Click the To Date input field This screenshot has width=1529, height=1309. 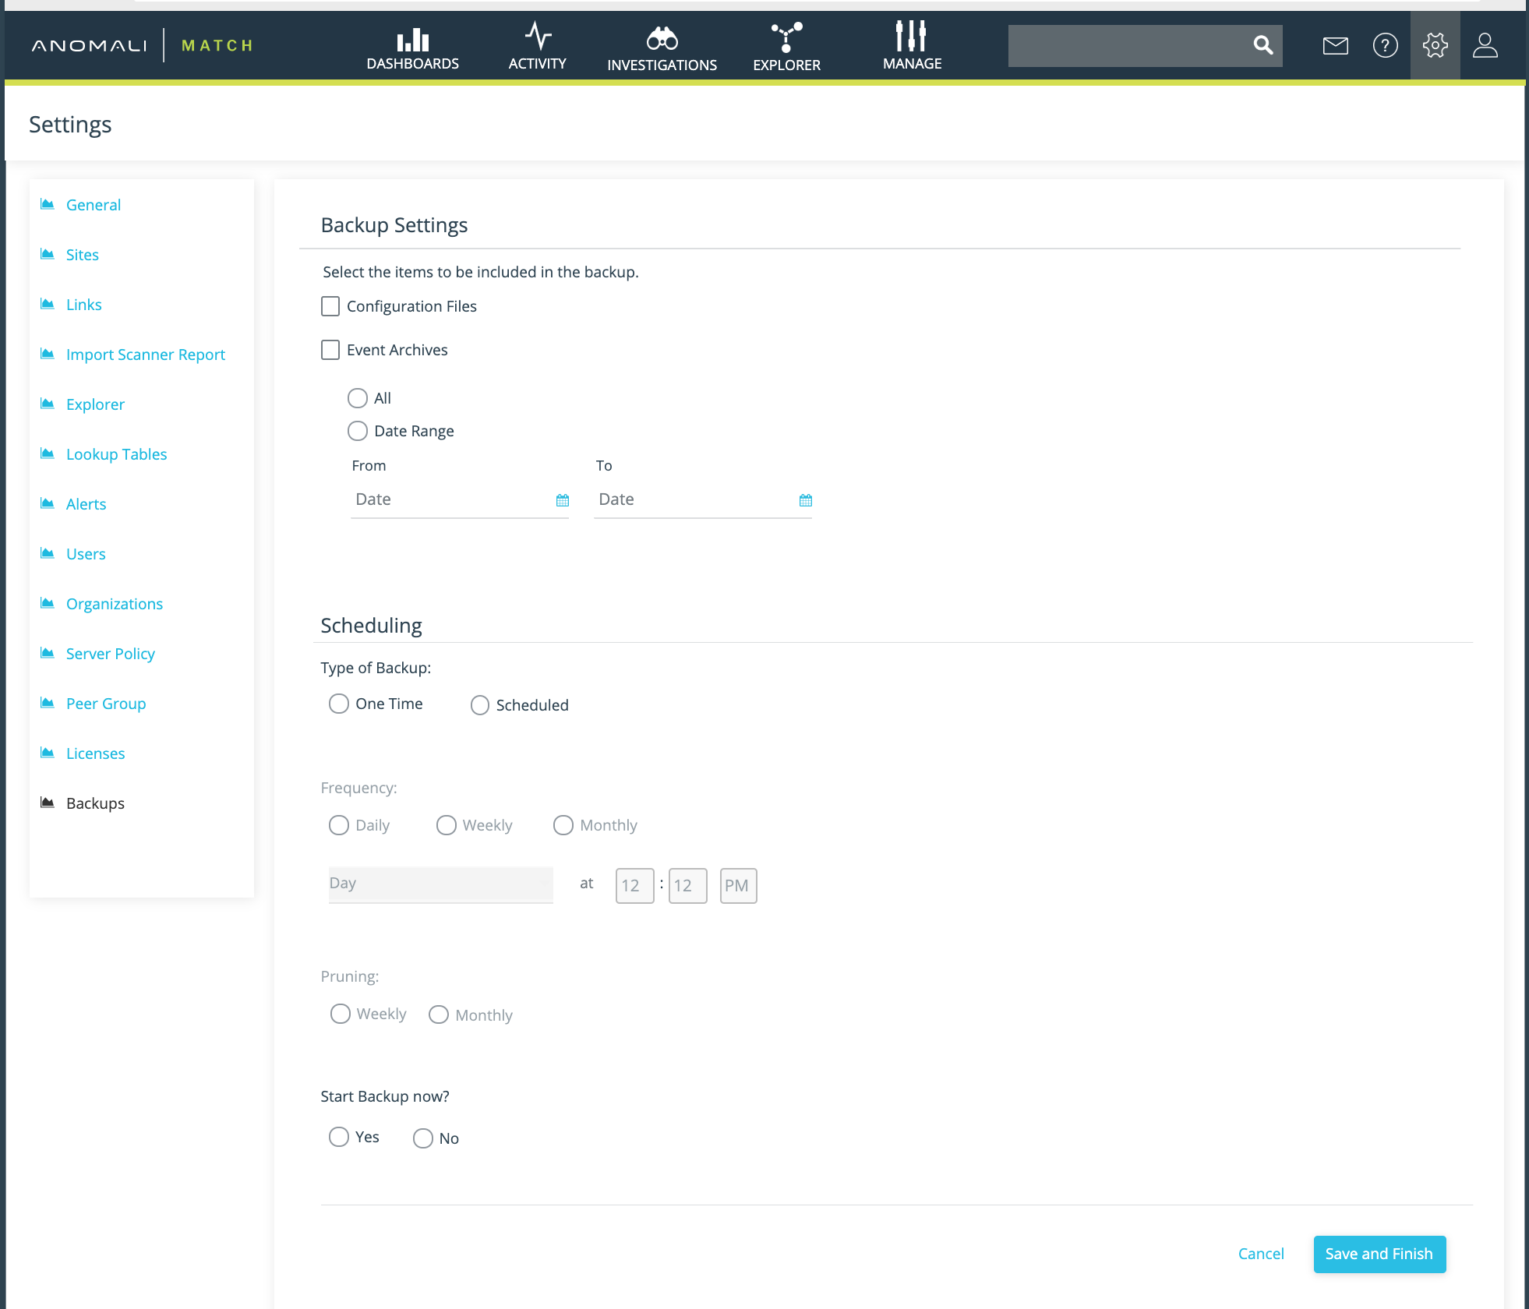coord(703,500)
